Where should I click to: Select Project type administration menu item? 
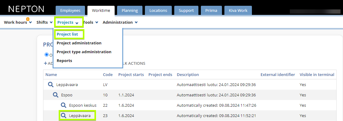tap(84, 52)
